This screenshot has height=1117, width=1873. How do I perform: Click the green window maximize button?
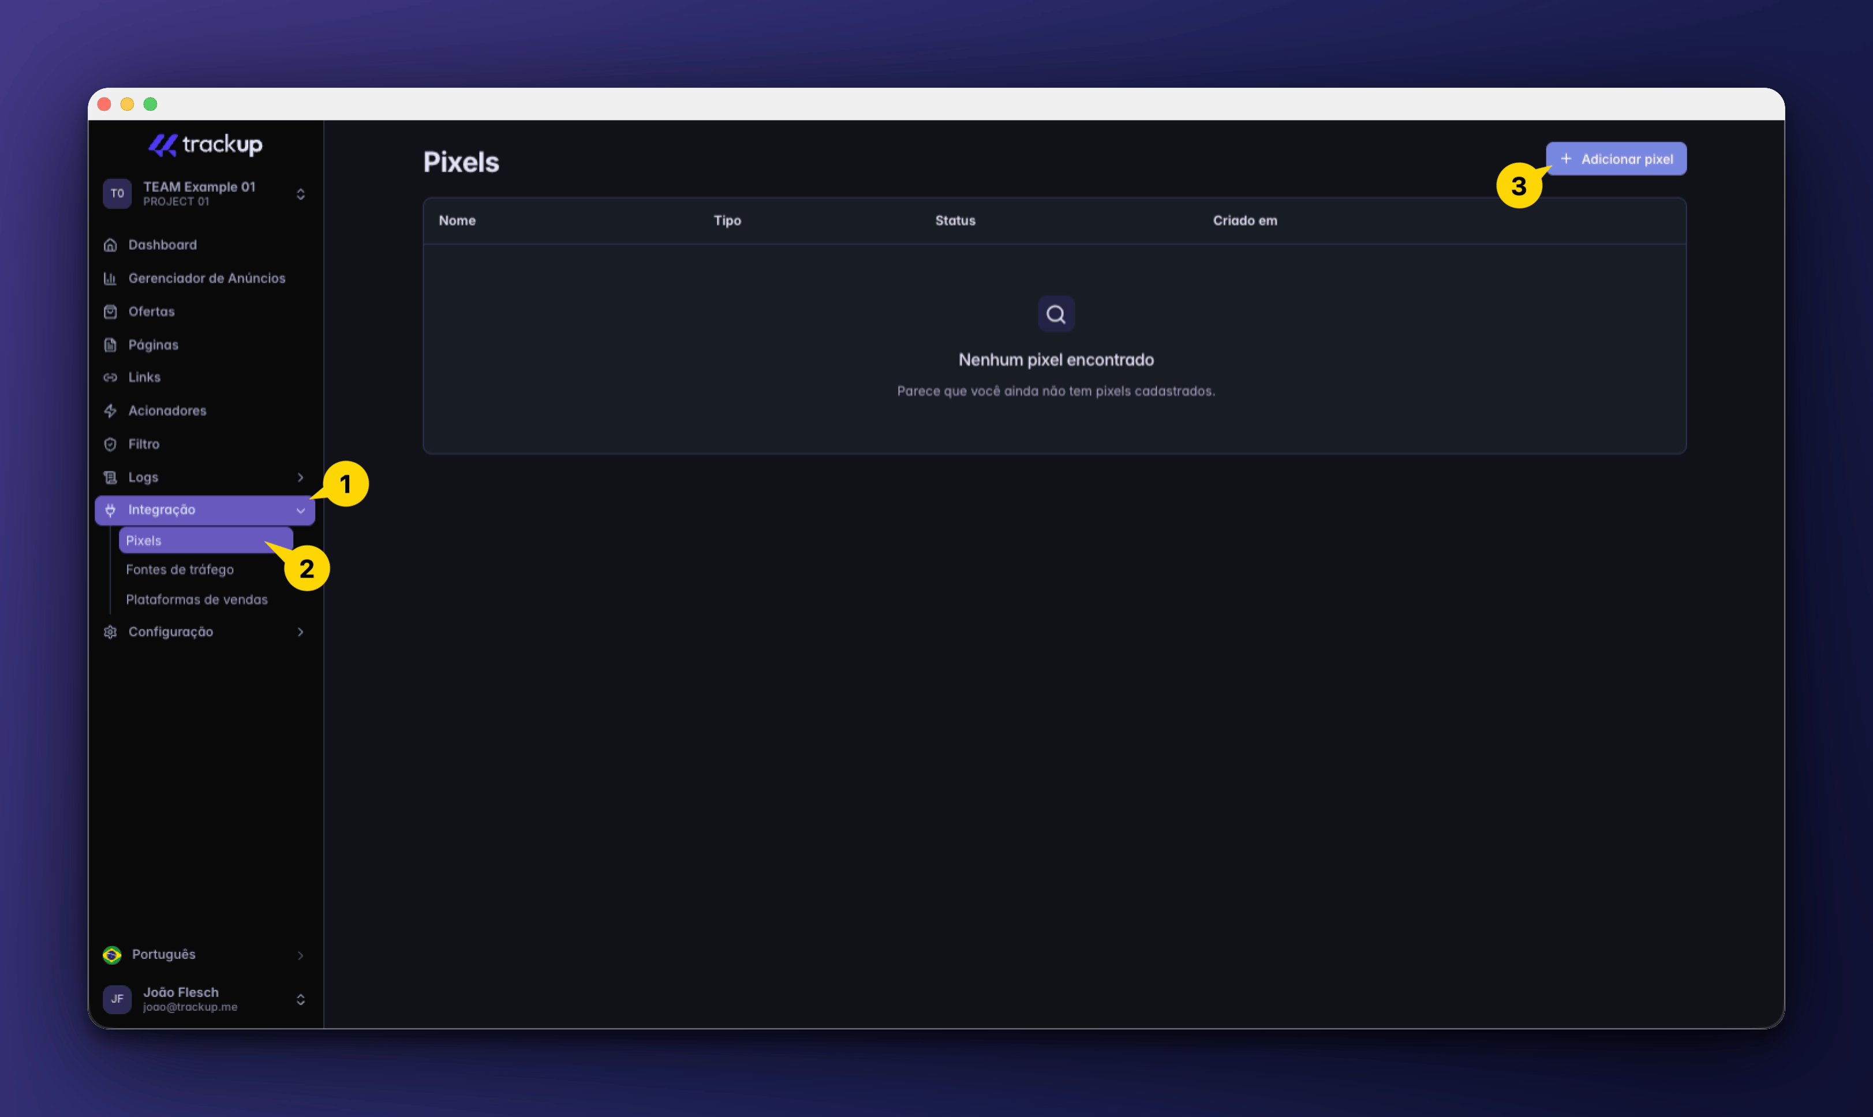tap(151, 104)
